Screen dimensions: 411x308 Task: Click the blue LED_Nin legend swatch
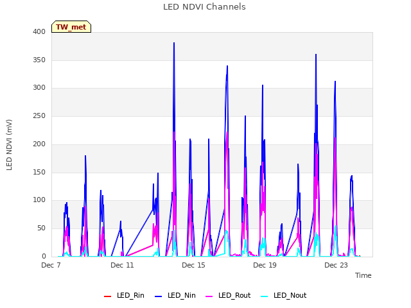(159, 296)
